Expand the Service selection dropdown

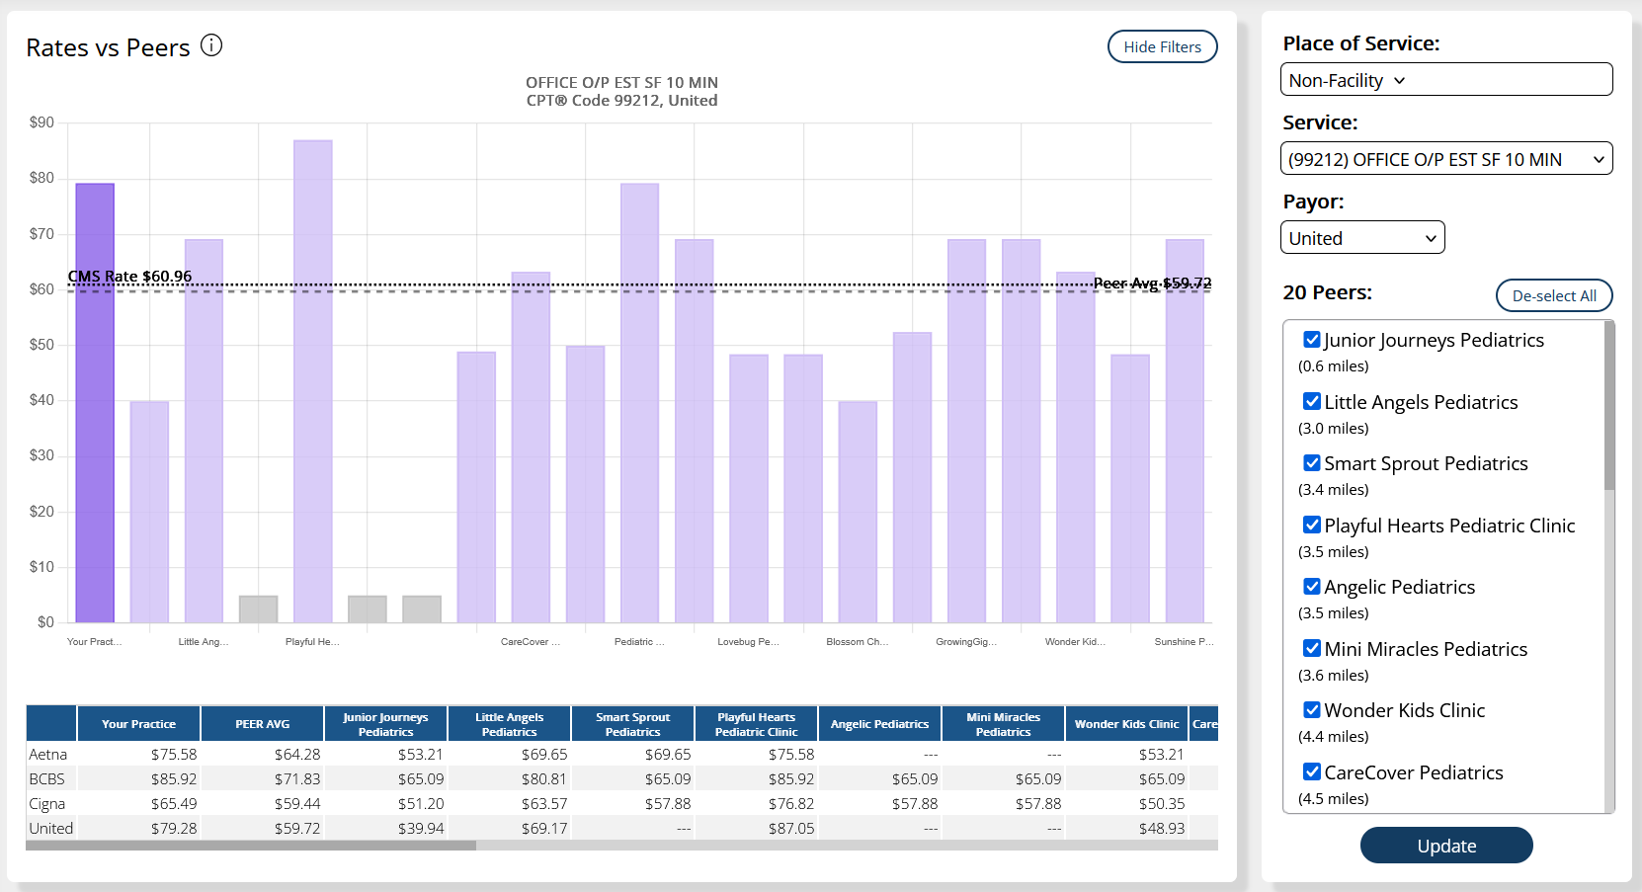pyautogui.click(x=1445, y=159)
